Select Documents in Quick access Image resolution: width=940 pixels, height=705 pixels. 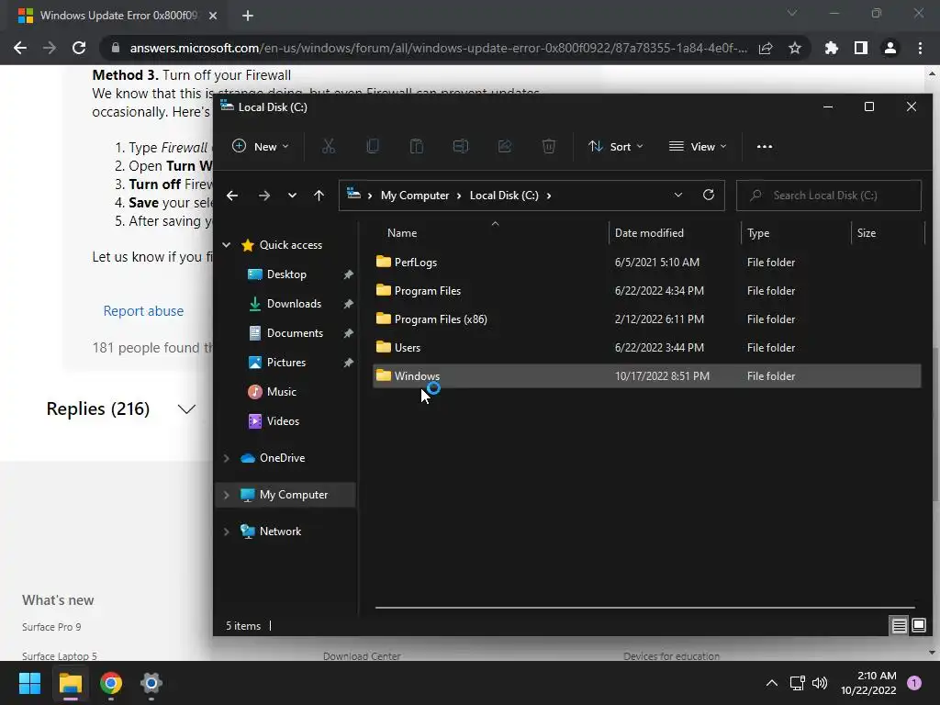pyautogui.click(x=295, y=332)
